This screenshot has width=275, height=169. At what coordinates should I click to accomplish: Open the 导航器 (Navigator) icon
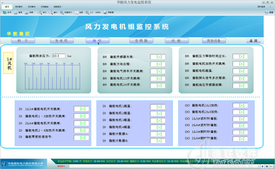click(x=104, y=13)
